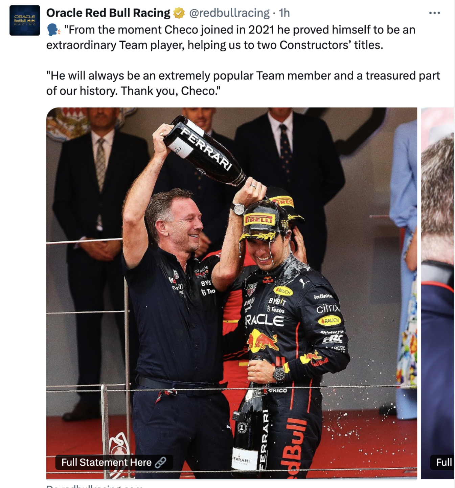This screenshot has width=455, height=488.
Task: Click the @redbullracing handle
Action: [229, 13]
